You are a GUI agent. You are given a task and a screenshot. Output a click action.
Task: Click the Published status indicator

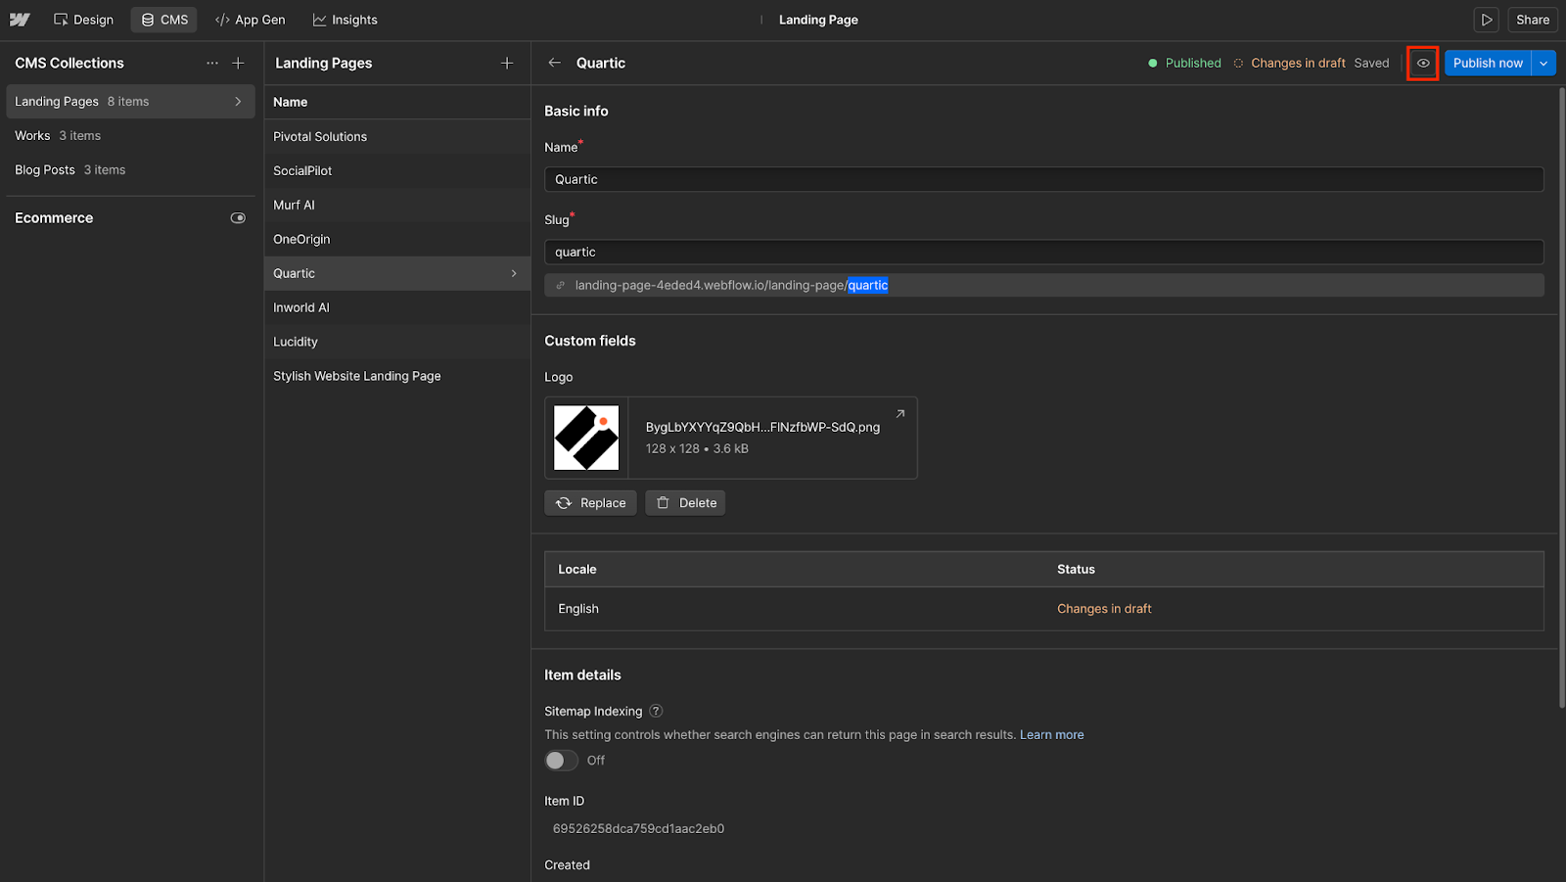(1184, 63)
